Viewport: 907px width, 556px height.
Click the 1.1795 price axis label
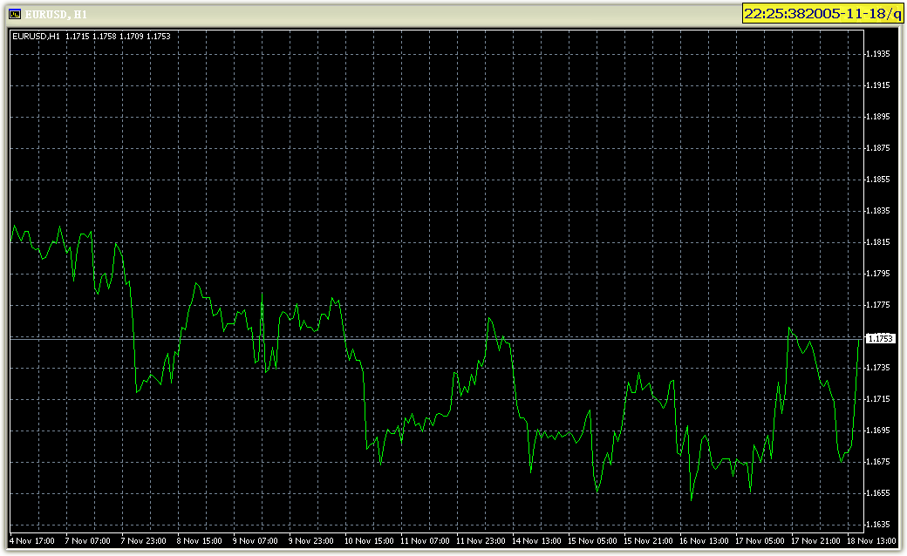click(878, 274)
